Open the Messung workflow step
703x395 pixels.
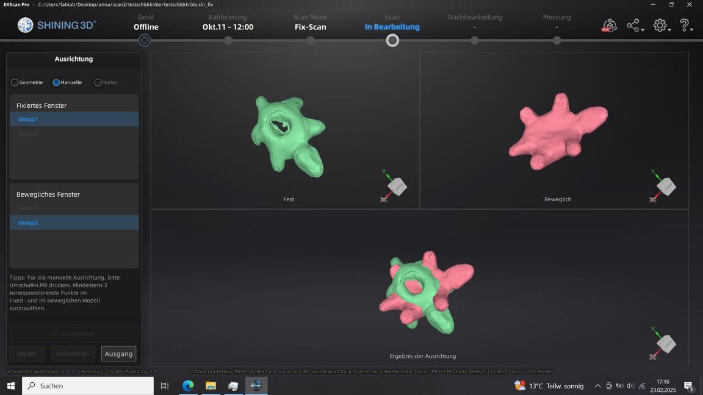tap(557, 22)
